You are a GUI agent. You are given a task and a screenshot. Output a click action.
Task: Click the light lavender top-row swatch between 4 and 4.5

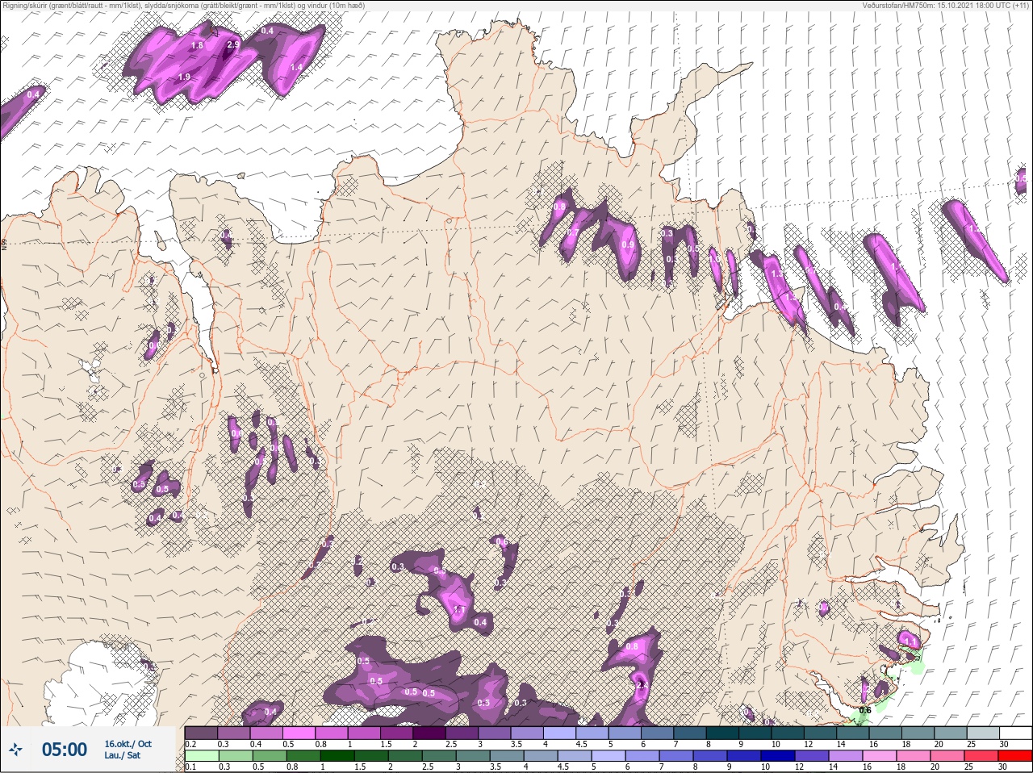[559, 733]
